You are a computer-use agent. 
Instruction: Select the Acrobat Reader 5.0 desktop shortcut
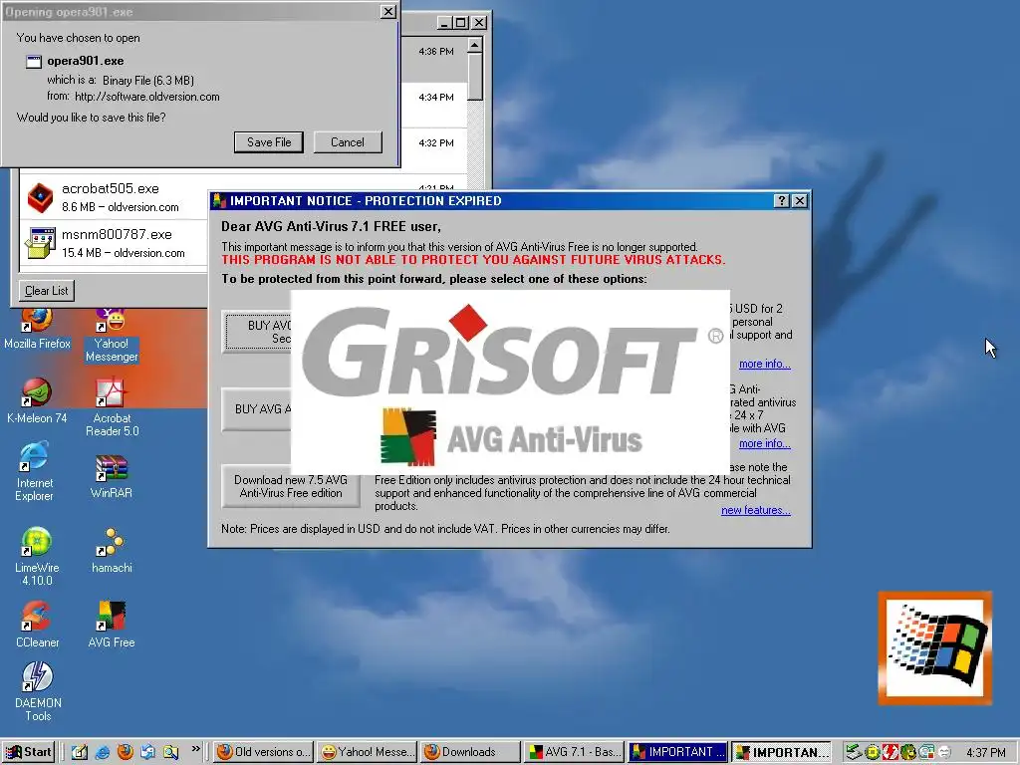112,407
